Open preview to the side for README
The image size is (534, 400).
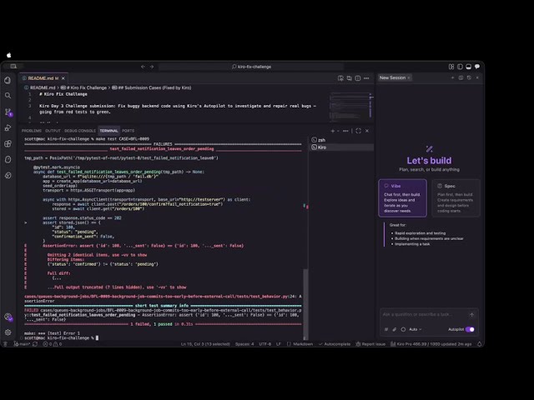(x=340, y=78)
